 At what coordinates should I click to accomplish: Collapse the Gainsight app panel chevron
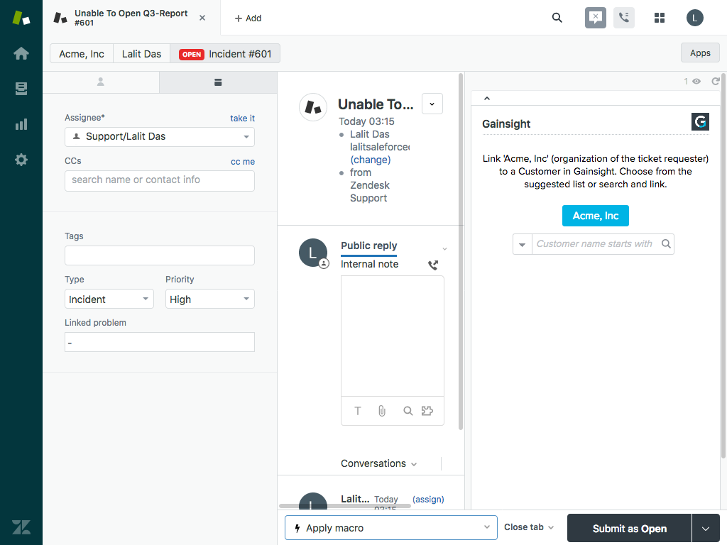click(x=487, y=99)
